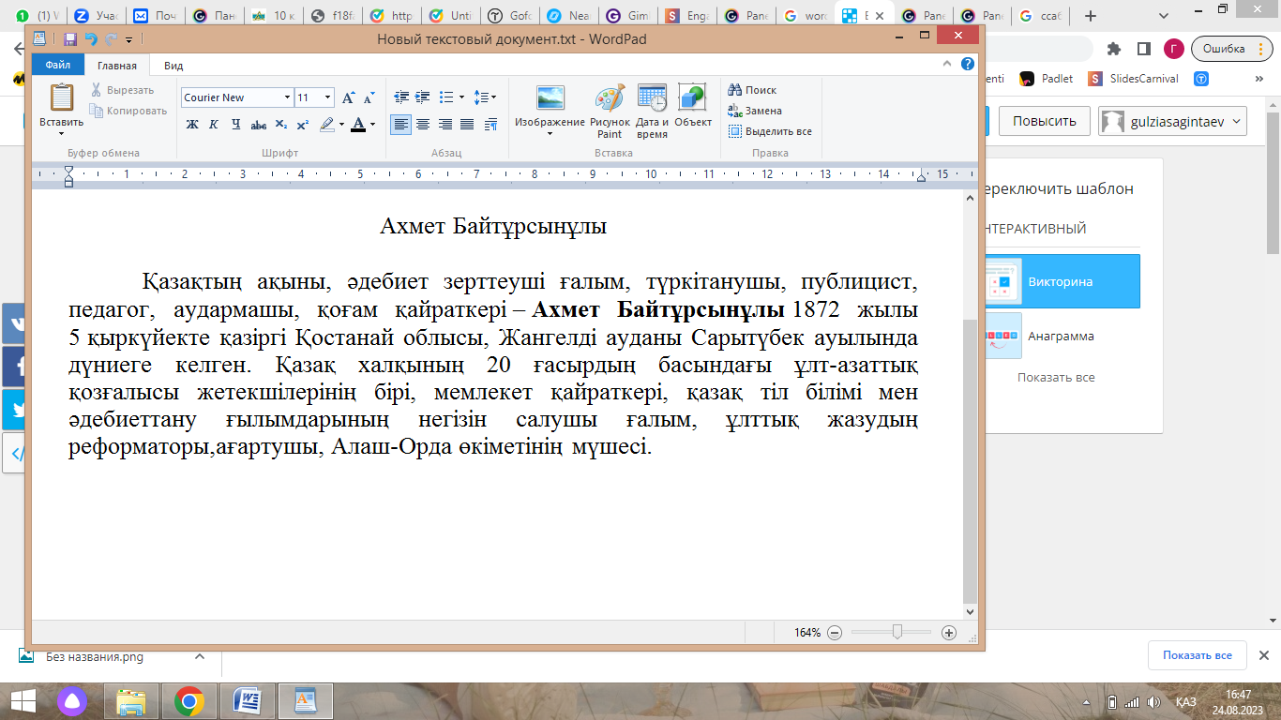The width and height of the screenshot is (1281, 720).
Task: Switch to the Вид tab
Action: (173, 66)
